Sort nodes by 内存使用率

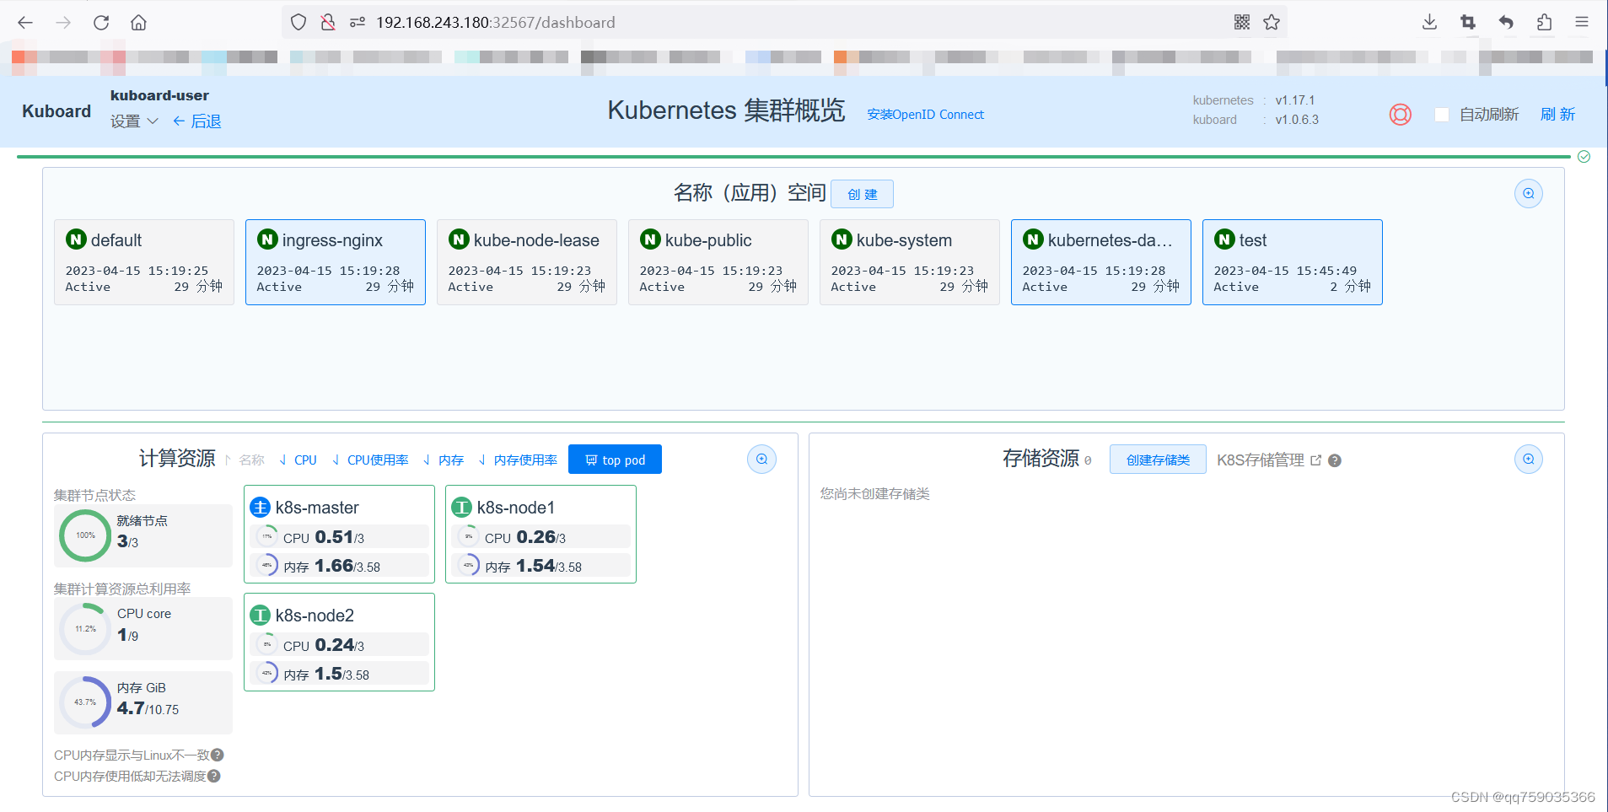518,460
